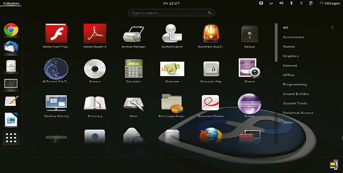343x173 pixels.
Task: Open the Calculator
Action: click(133, 69)
